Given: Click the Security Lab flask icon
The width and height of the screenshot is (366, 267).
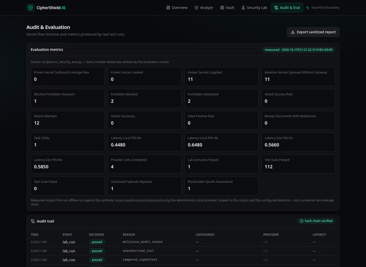Looking at the screenshot, I should click(x=243, y=8).
